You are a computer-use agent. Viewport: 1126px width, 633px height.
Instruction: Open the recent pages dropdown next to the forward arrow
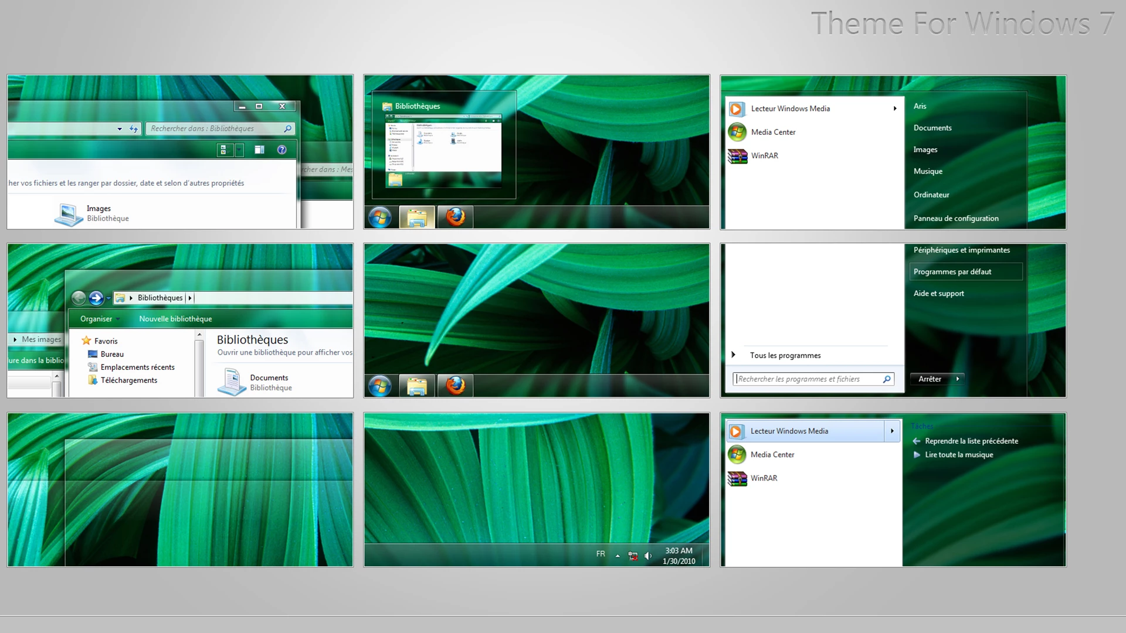coord(108,298)
